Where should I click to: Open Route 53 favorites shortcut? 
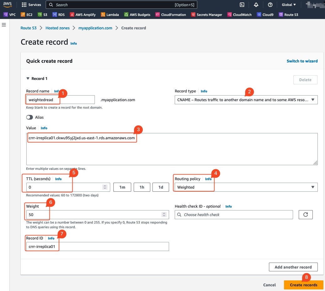288,15
